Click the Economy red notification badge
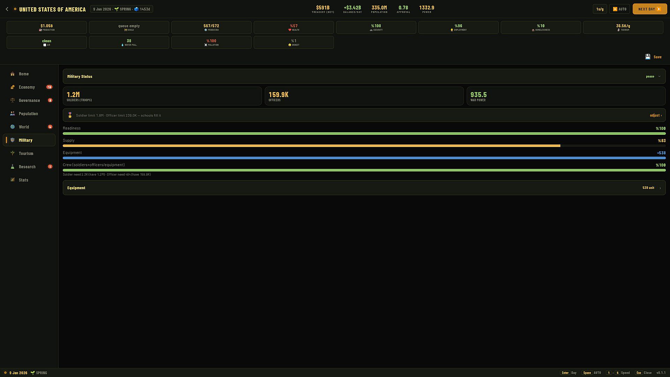 tap(50, 87)
